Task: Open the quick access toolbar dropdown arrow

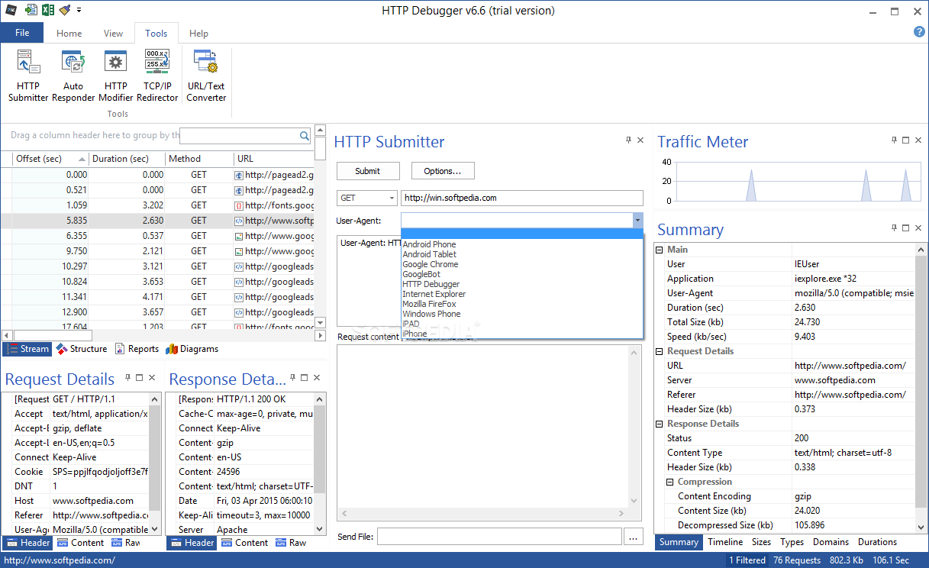Action: 79,11
